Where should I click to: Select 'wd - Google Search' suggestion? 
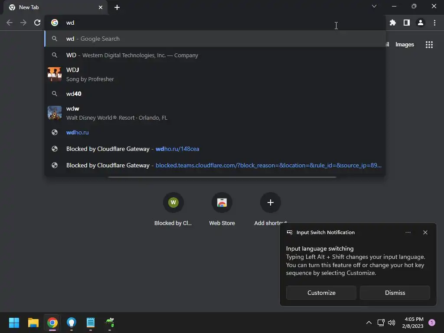point(215,39)
